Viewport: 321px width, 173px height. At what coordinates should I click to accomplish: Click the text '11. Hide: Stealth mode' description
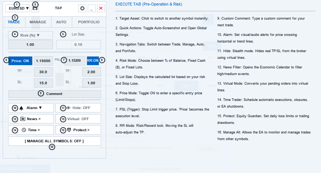262,54
